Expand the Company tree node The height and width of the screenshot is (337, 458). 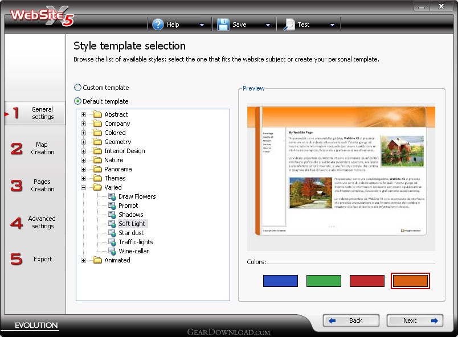83,124
